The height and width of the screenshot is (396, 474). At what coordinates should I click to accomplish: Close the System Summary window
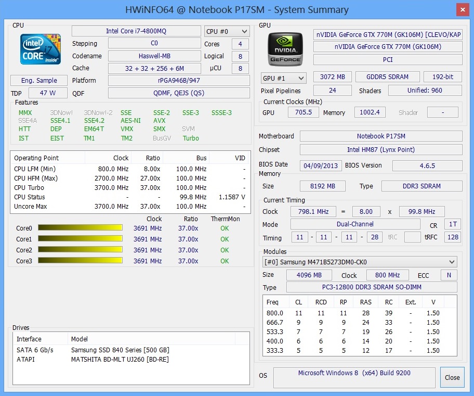(x=463, y=10)
